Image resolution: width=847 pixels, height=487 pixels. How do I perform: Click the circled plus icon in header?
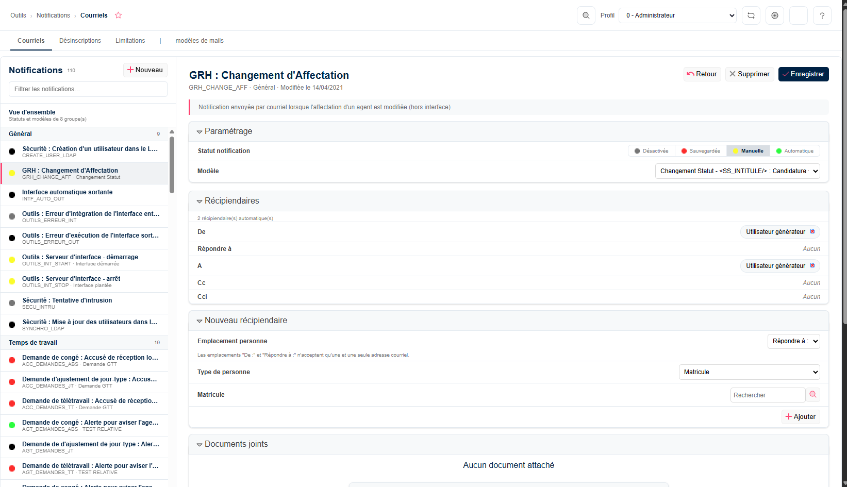coord(775,15)
